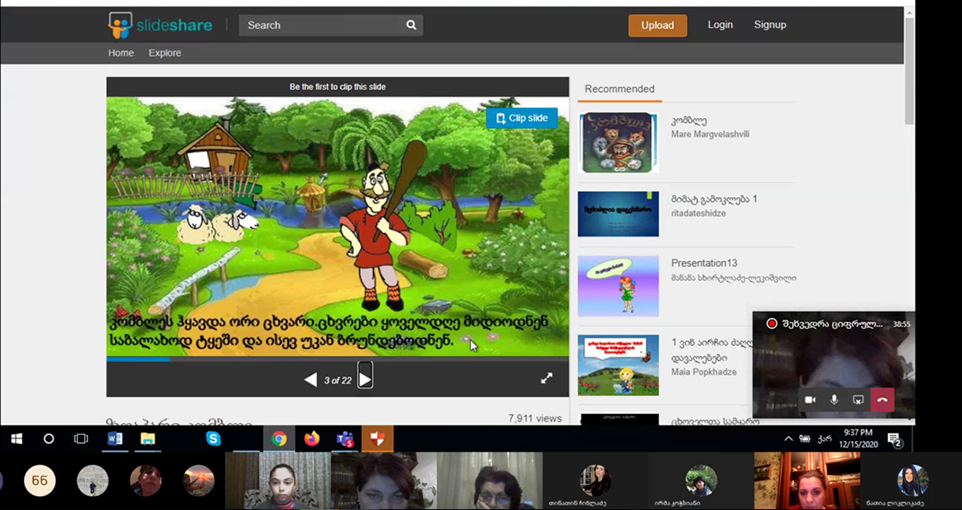Image resolution: width=962 pixels, height=510 pixels.
Task: Click the main slide image
Action: click(338, 227)
